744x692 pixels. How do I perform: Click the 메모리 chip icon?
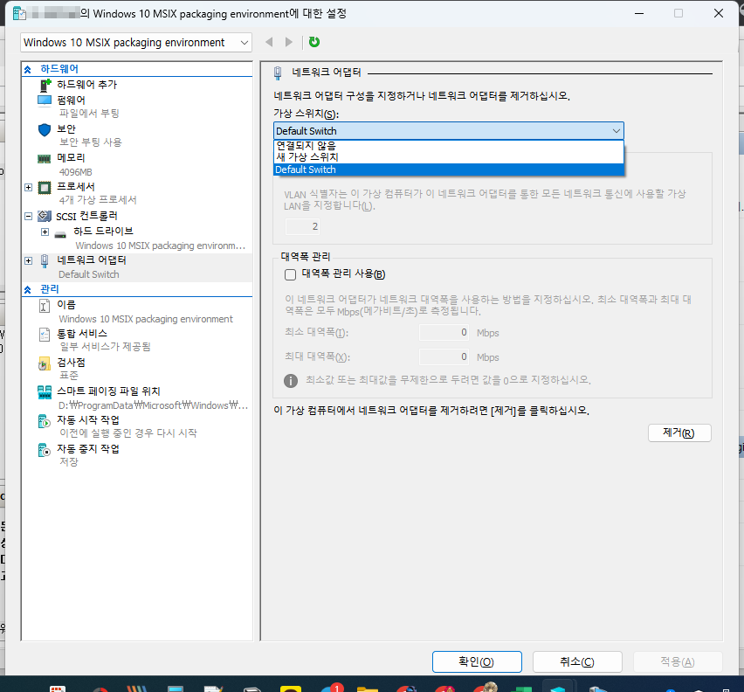pos(45,158)
